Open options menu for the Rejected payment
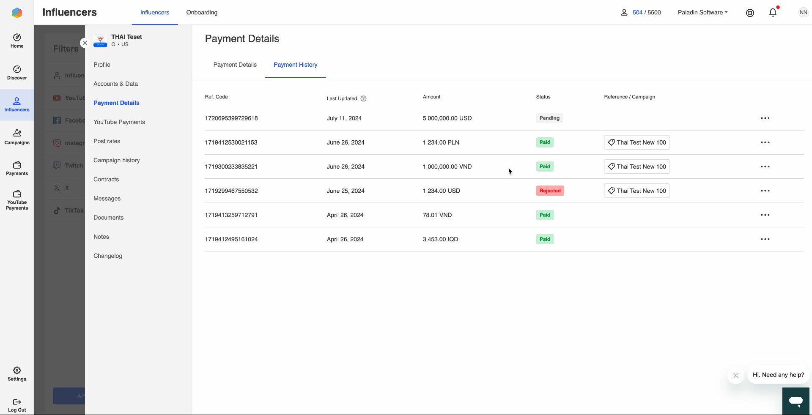The image size is (812, 415). (x=765, y=191)
